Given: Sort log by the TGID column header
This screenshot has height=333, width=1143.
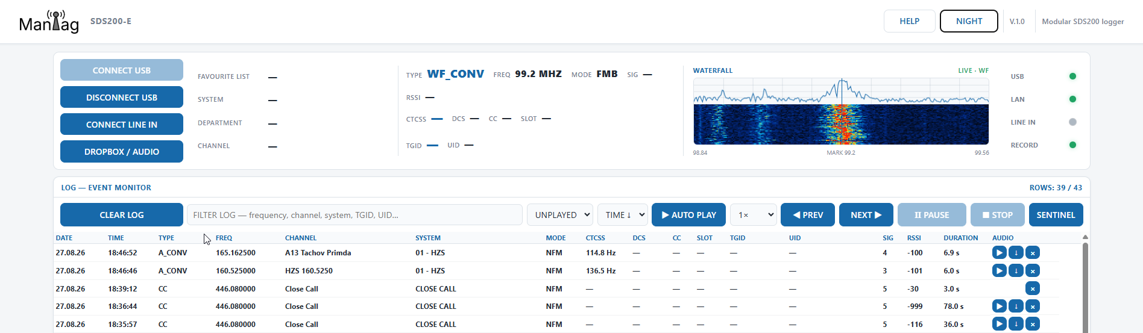Looking at the screenshot, I should click(x=737, y=238).
